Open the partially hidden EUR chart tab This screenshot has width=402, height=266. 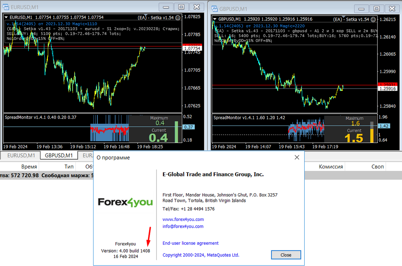(x=87, y=155)
